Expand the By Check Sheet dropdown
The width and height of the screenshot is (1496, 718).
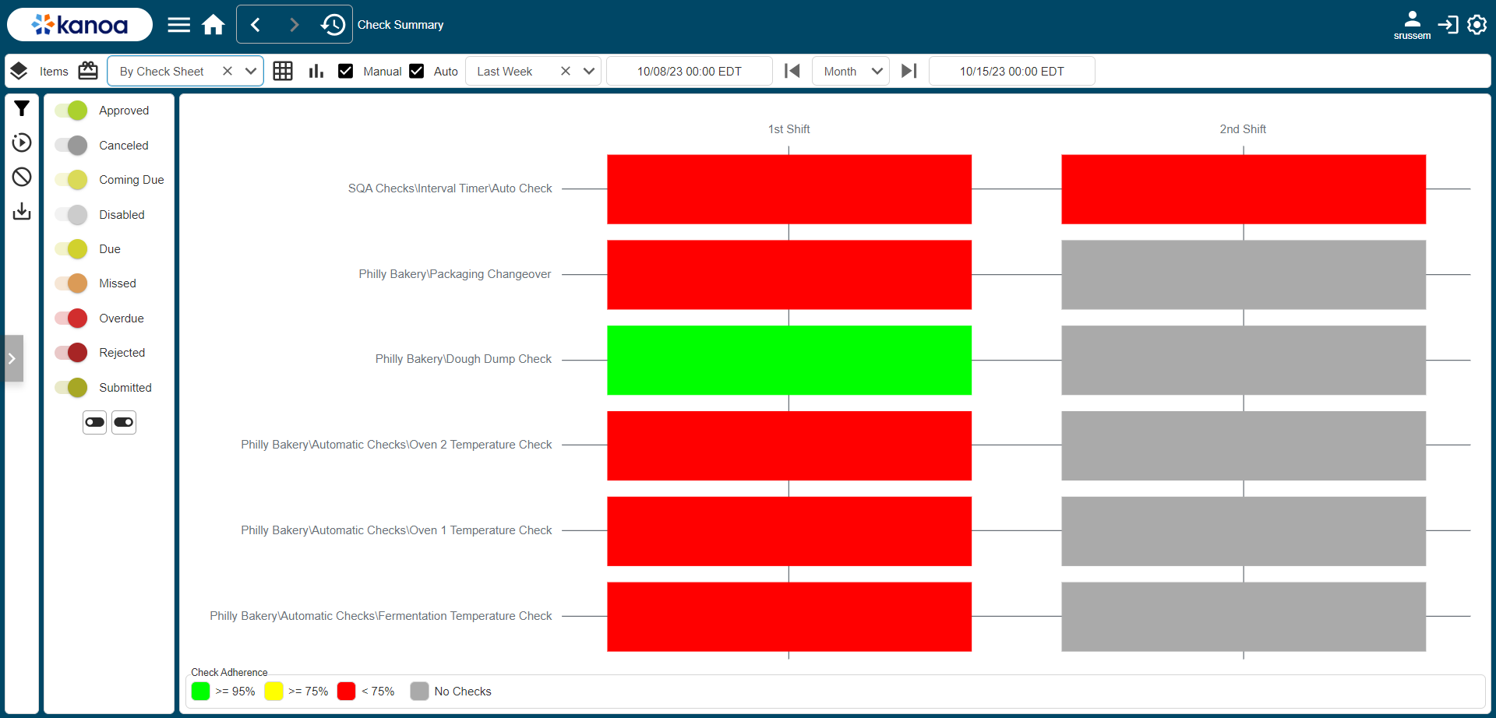tap(250, 71)
